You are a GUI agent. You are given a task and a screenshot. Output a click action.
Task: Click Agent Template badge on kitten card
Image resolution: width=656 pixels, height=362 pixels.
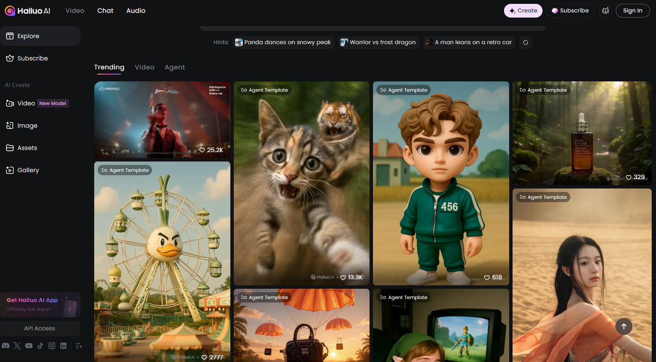pos(264,90)
